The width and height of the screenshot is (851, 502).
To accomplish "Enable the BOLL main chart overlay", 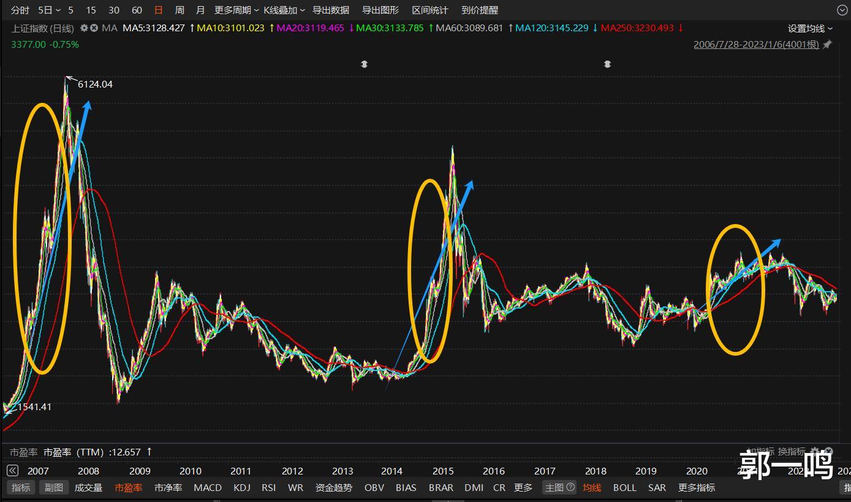I will 625,487.
